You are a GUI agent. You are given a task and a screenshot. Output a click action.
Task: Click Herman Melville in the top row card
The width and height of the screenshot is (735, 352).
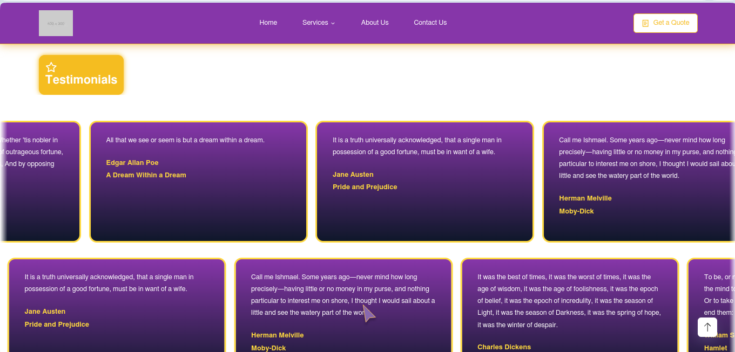pyautogui.click(x=585, y=198)
